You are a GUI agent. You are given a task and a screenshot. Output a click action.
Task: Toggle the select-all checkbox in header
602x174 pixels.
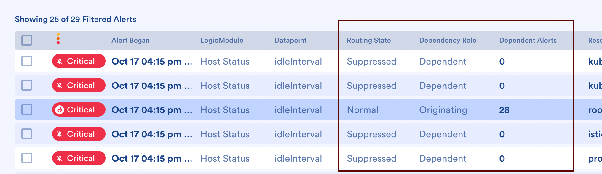[x=27, y=40]
